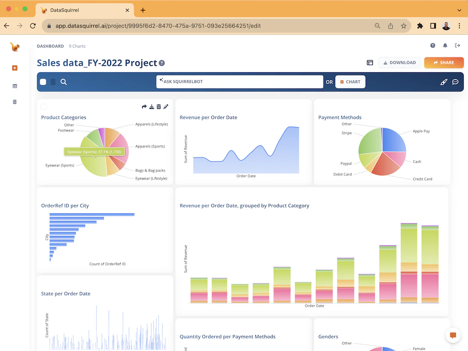Click the Ask SquirrelBot input field
The image size is (468, 351).
coord(240,82)
